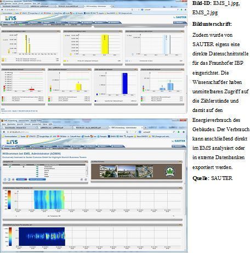Click vertical scrollbar of welcome page window
Screen dimensions: 250x253
click(x=186, y=183)
